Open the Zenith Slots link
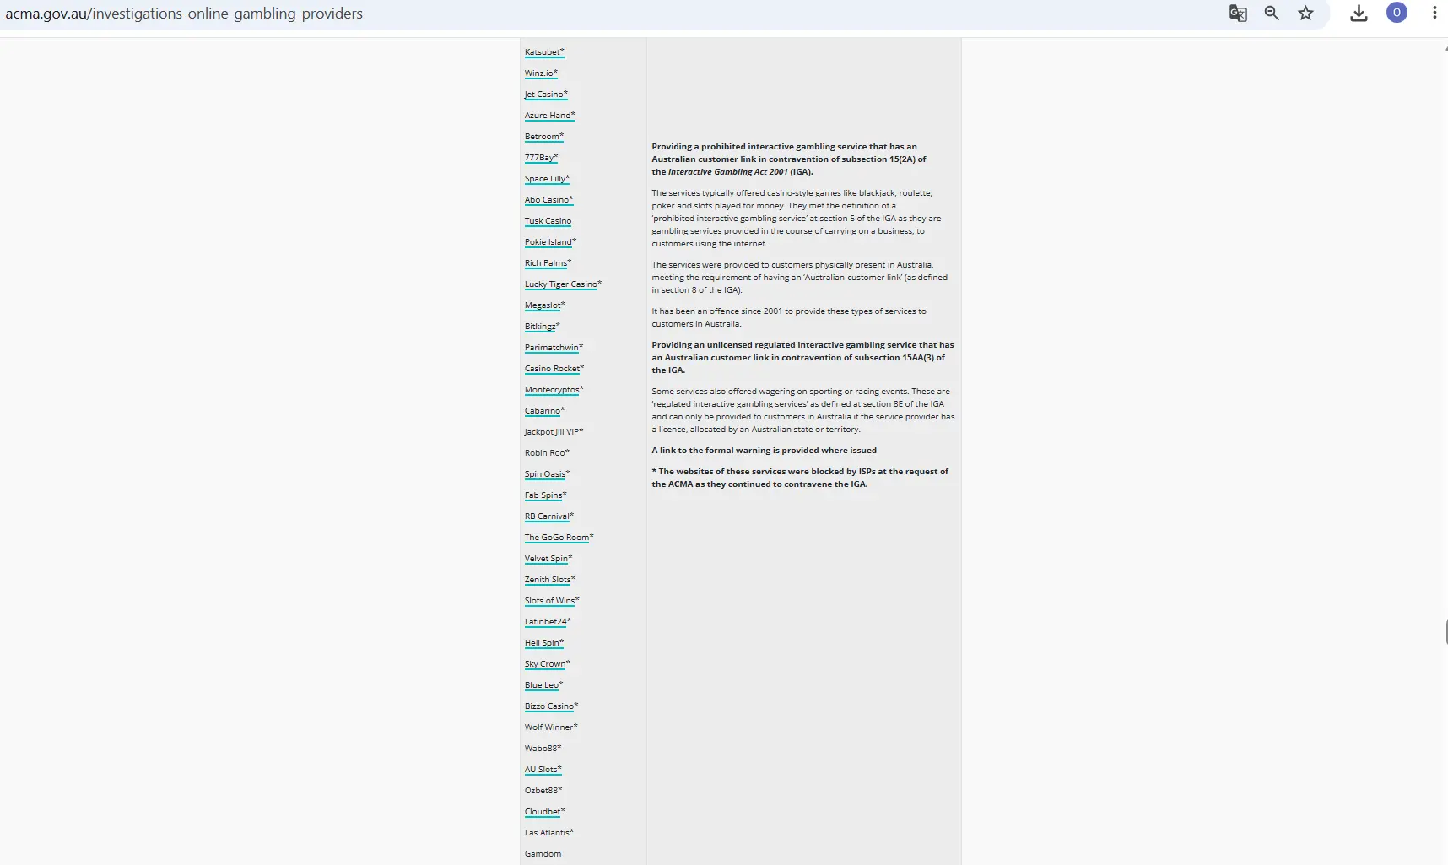This screenshot has width=1448, height=865. pyautogui.click(x=549, y=580)
